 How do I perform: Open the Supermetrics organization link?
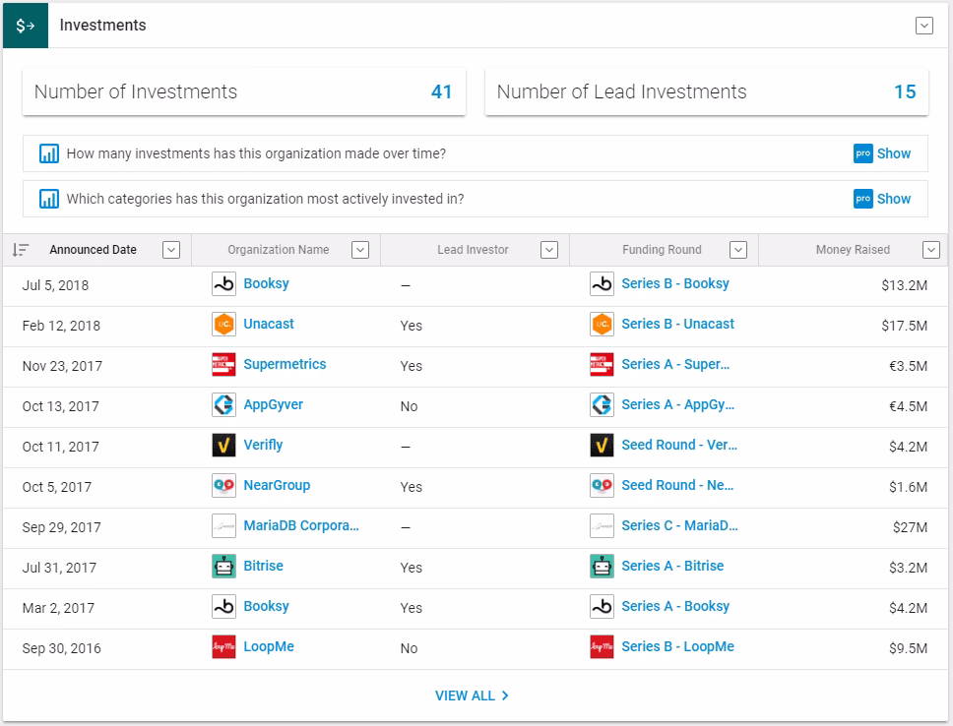click(x=286, y=364)
